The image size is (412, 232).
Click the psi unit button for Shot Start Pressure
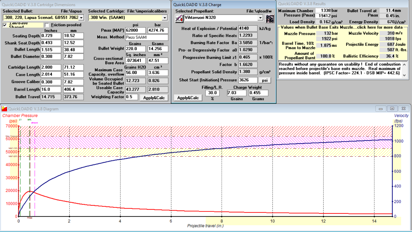click(x=265, y=80)
